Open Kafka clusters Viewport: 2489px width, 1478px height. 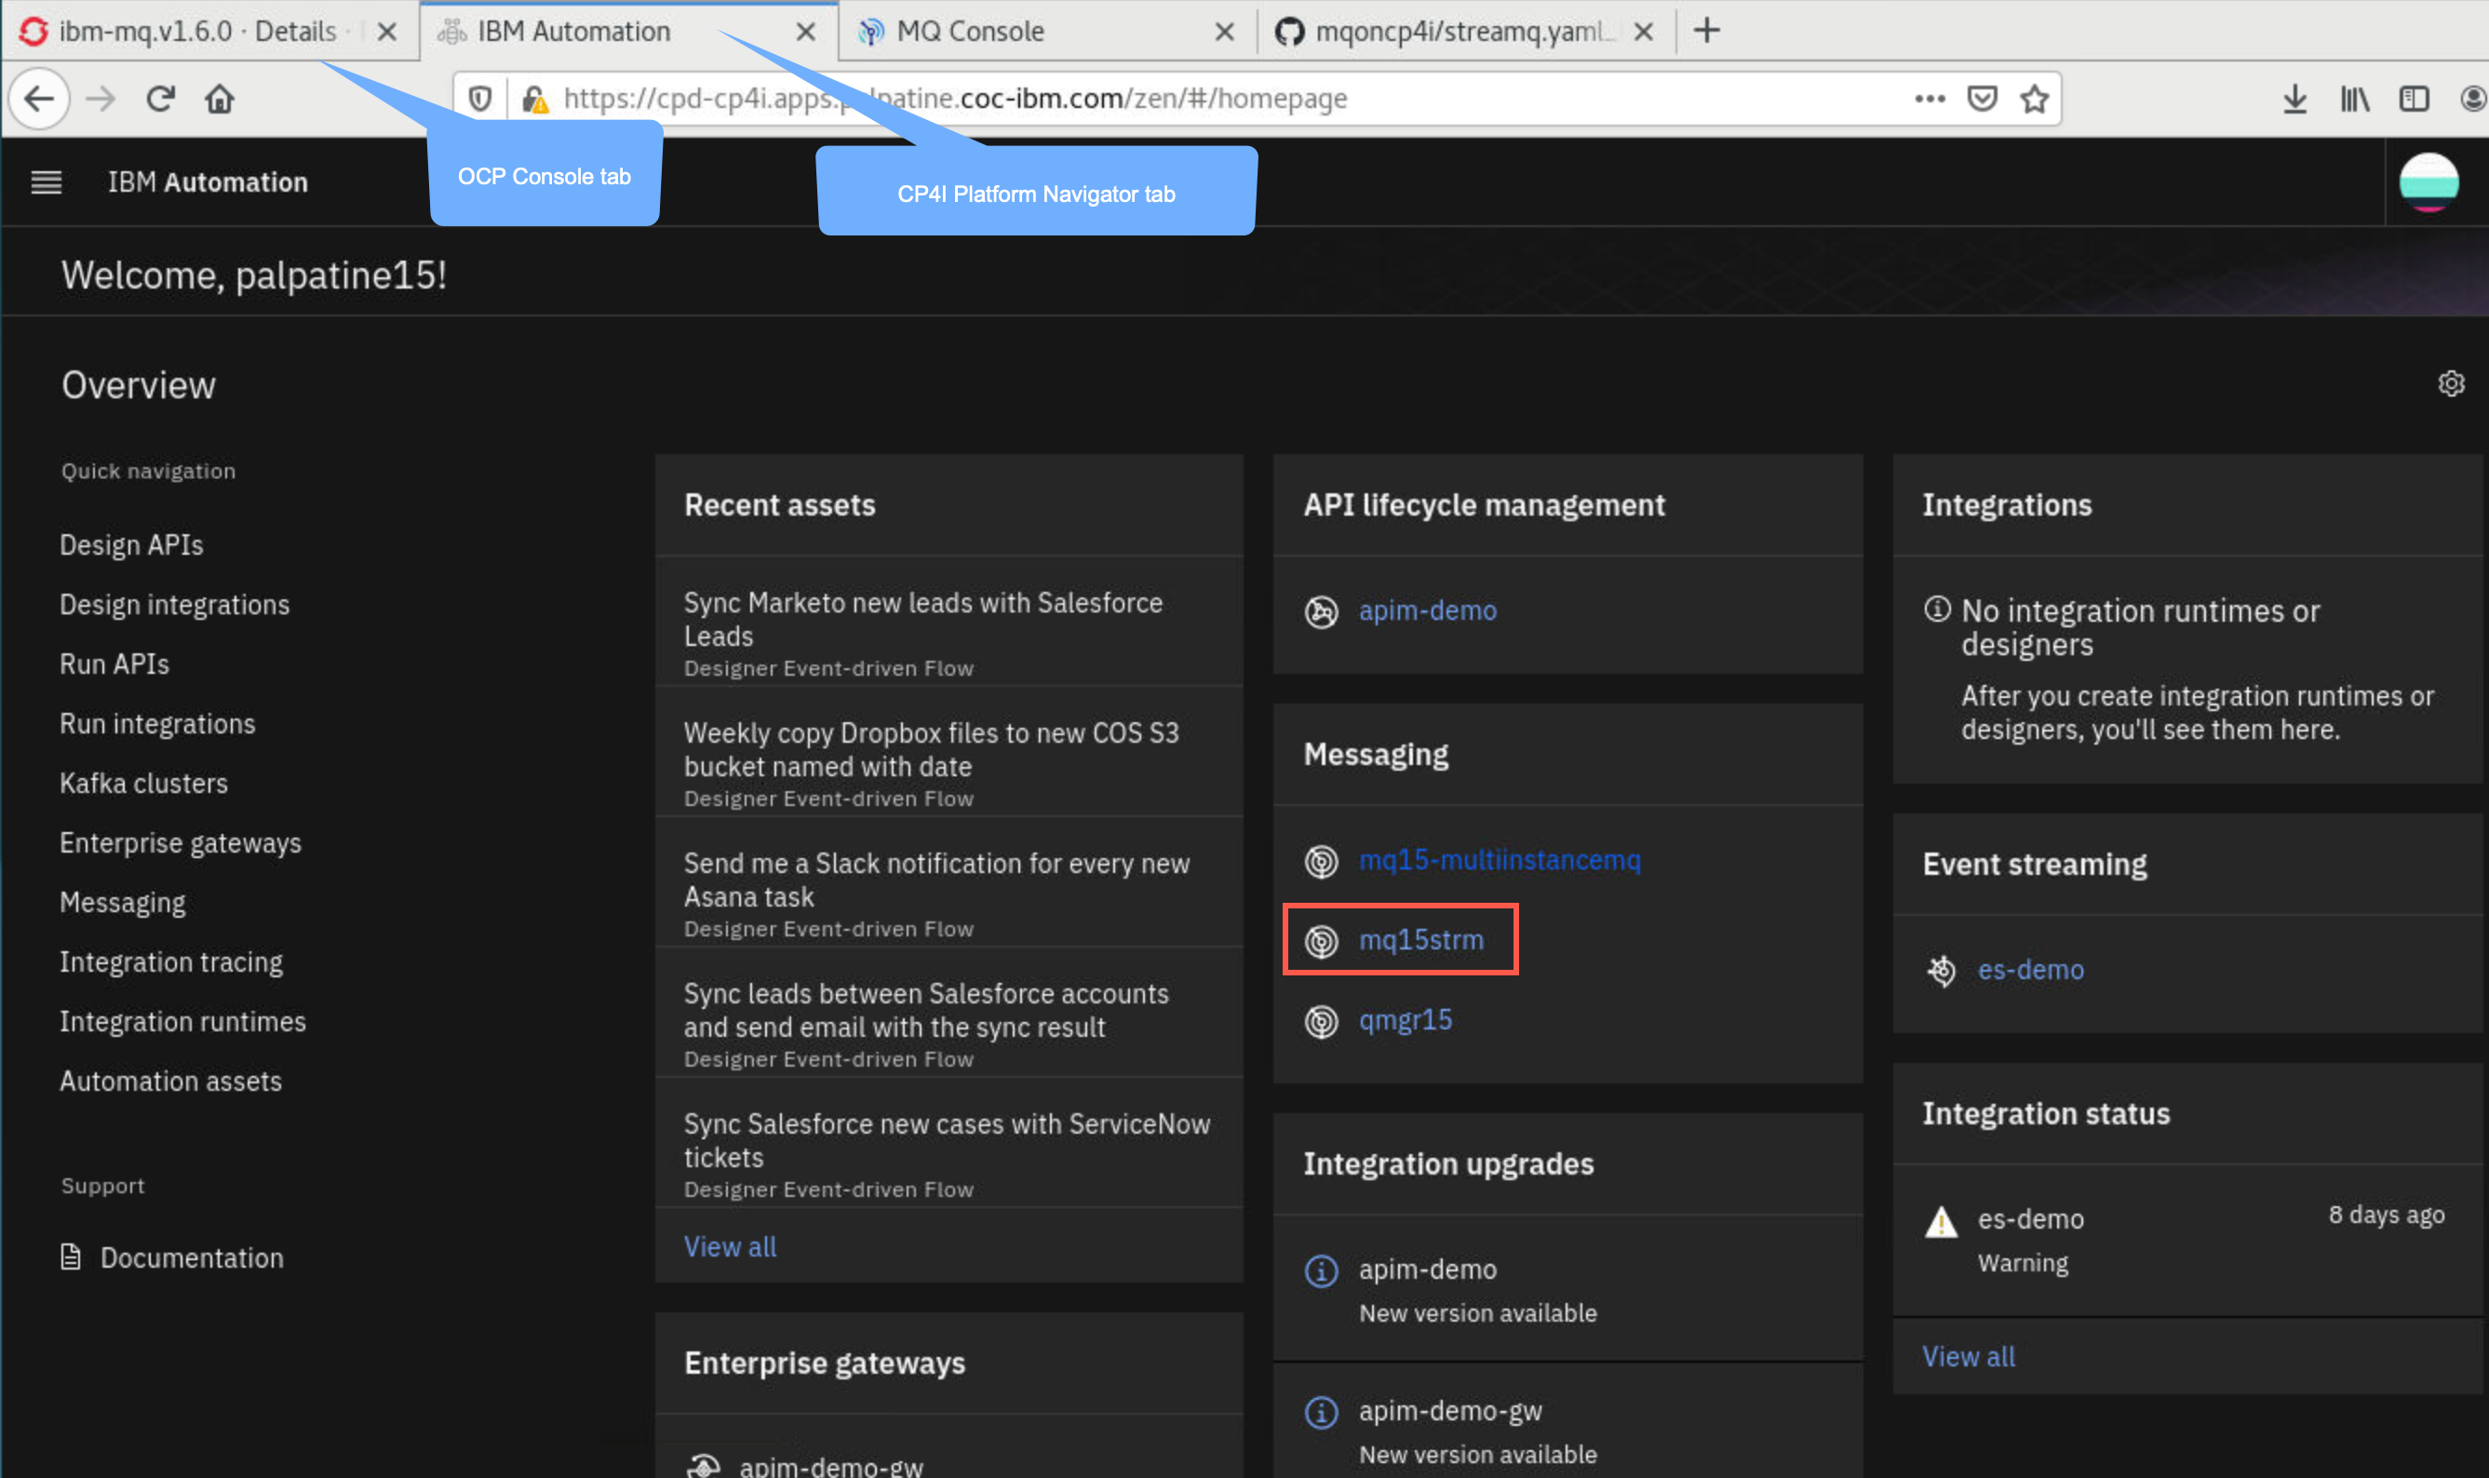tap(143, 784)
